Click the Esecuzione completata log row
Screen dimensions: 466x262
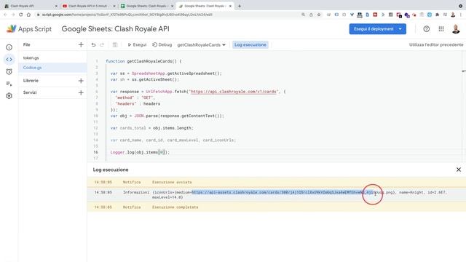[x=277, y=207]
